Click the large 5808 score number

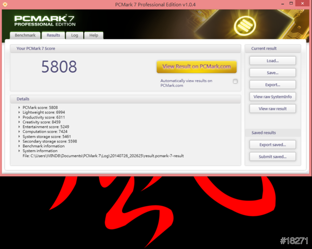[59, 67]
